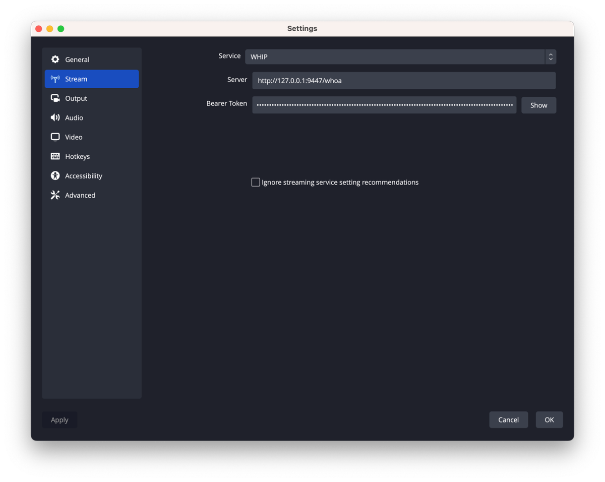Click the Stream antenna icon in sidebar
The image size is (605, 482).
pos(55,79)
